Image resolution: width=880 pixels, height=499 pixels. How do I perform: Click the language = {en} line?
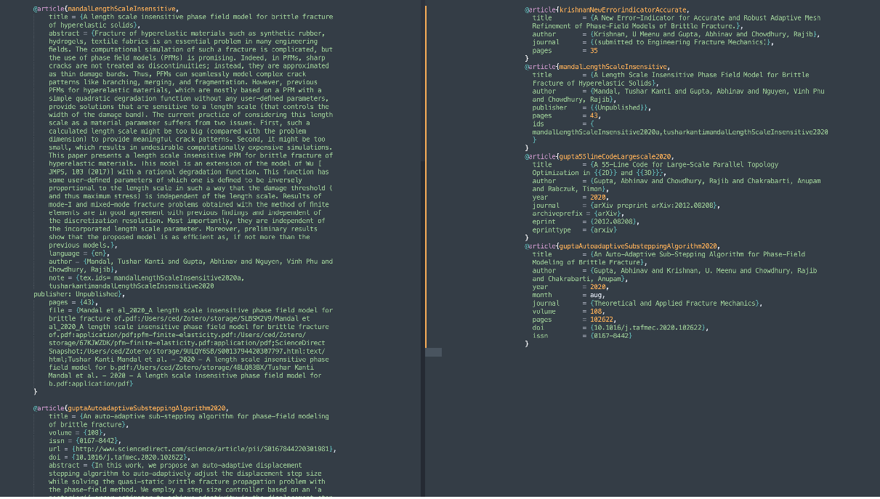coord(80,253)
